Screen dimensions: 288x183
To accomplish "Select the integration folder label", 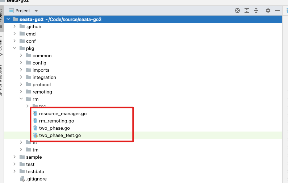I will (x=44, y=77).
